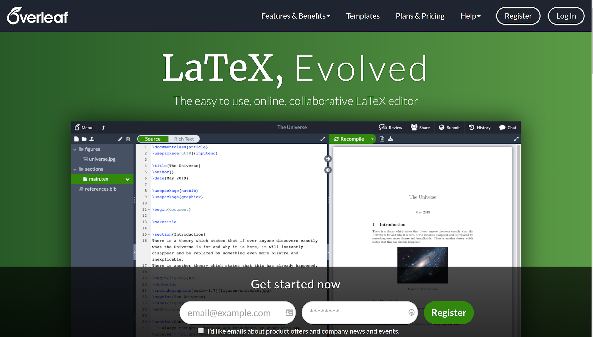Click the upload file icon in sidebar

91,139
